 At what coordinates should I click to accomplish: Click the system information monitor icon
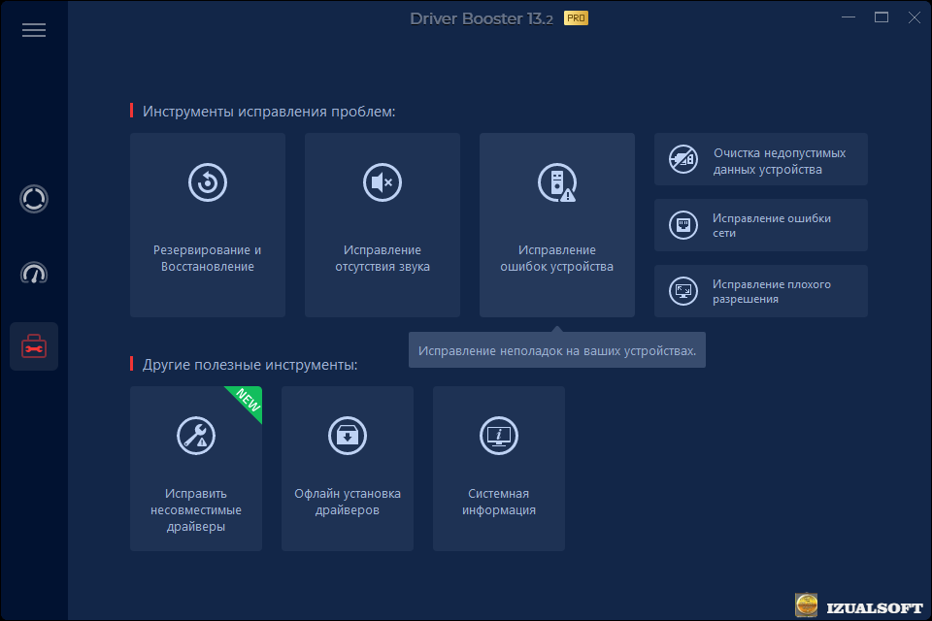pos(499,435)
